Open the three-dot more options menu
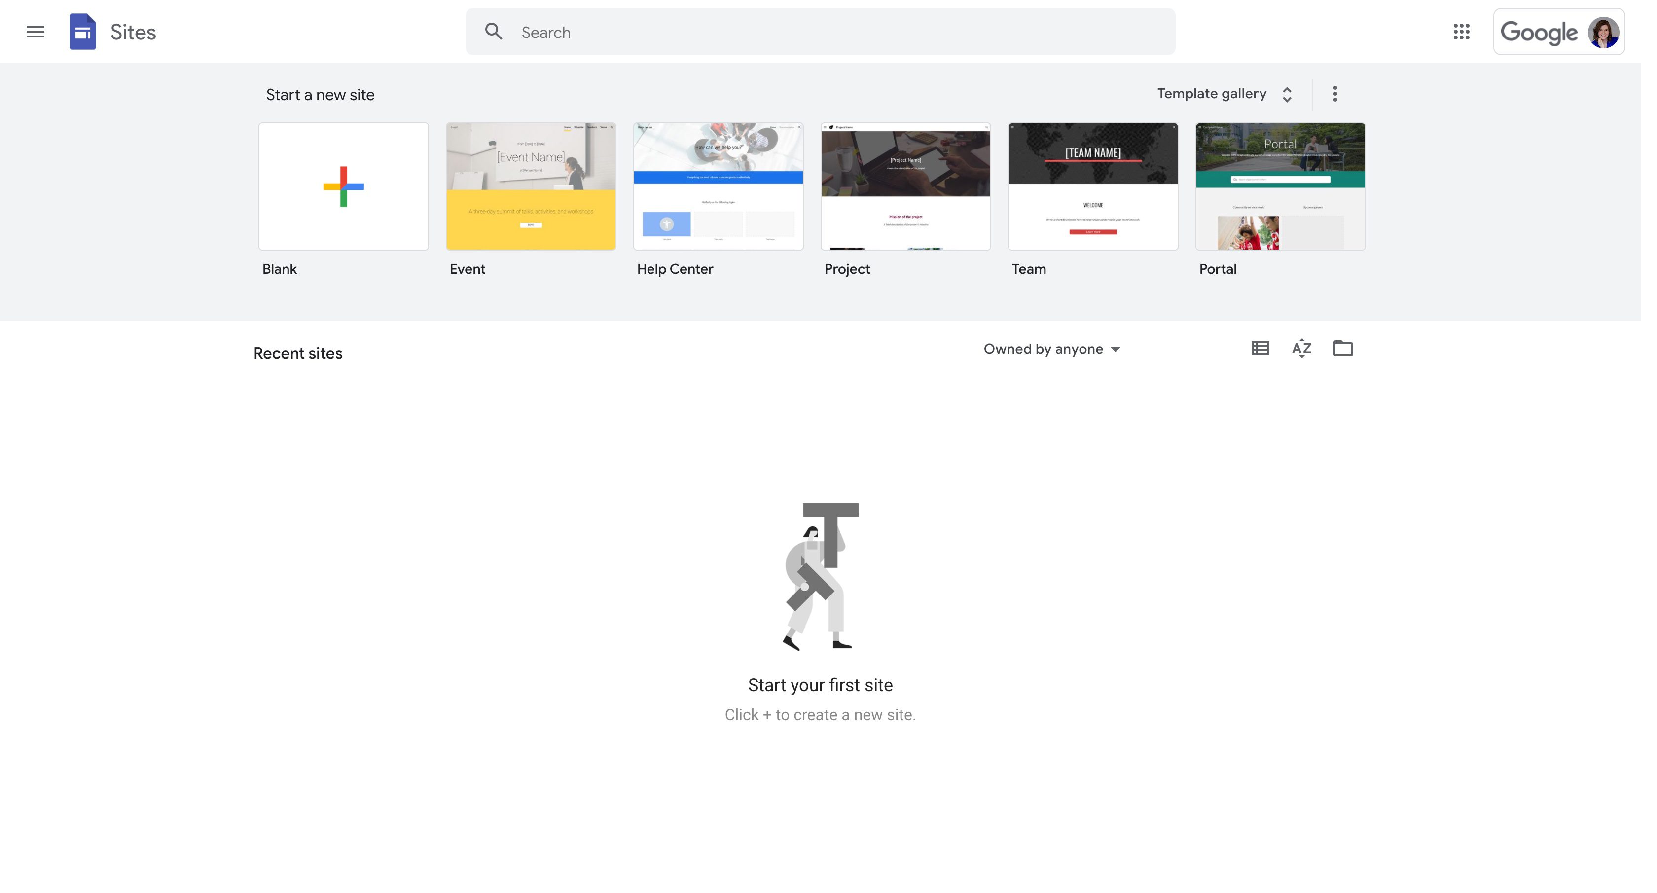The width and height of the screenshot is (1657, 893). (x=1335, y=94)
